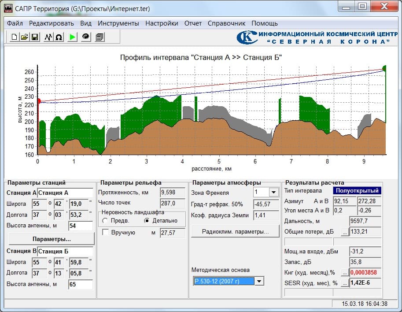Click the dark globe toolbar icon
This screenshot has width=402, height=312.
pos(86,37)
